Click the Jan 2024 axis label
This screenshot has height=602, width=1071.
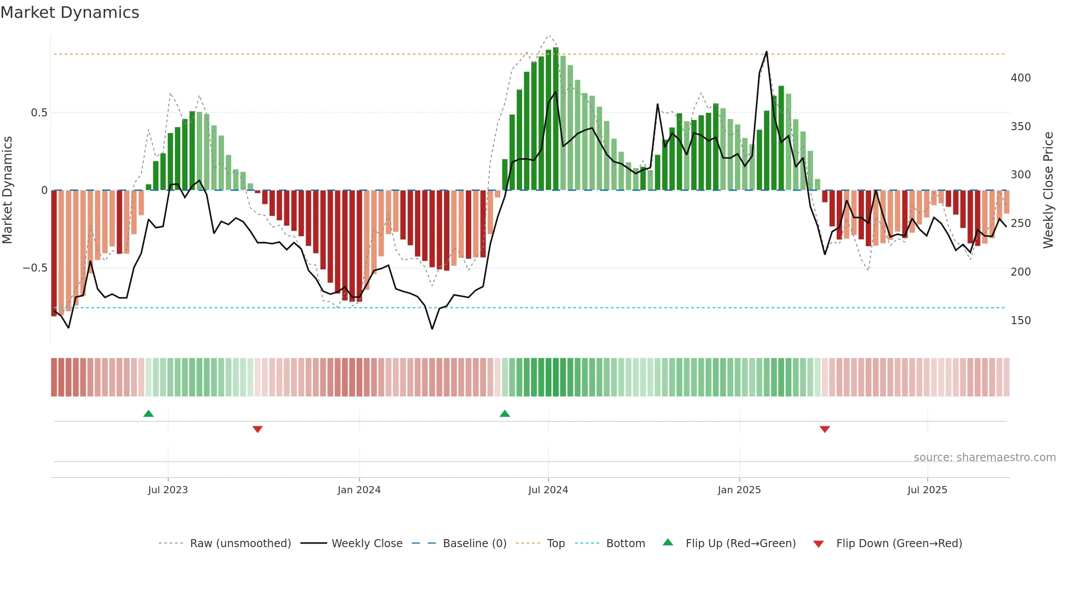coord(359,490)
